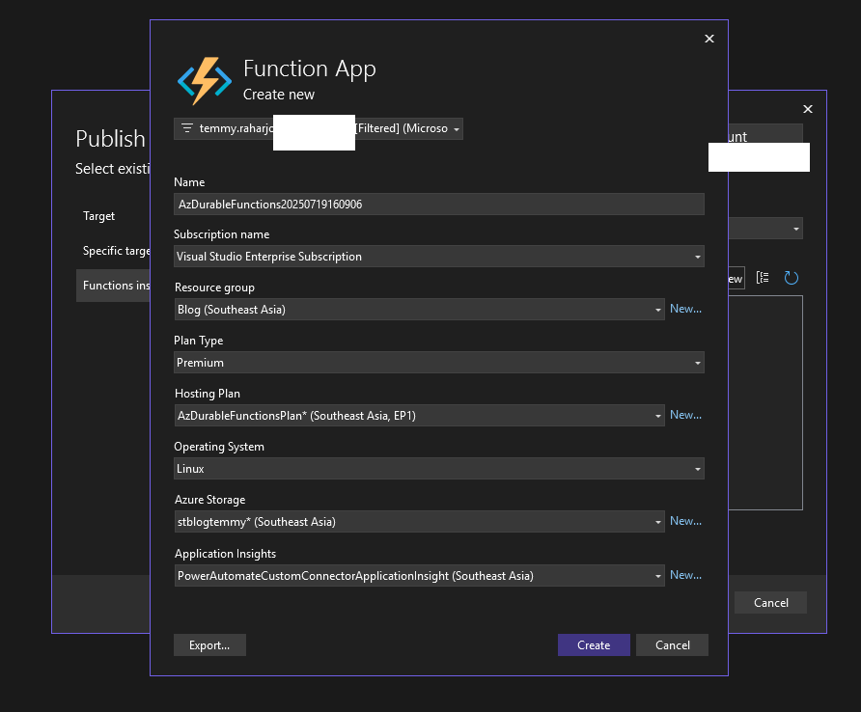
Task: Click inside the Publish window instances list box
Action: [x=765, y=403]
